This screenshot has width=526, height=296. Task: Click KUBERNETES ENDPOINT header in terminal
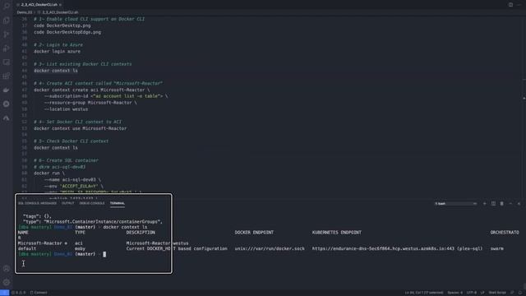pos(337,232)
